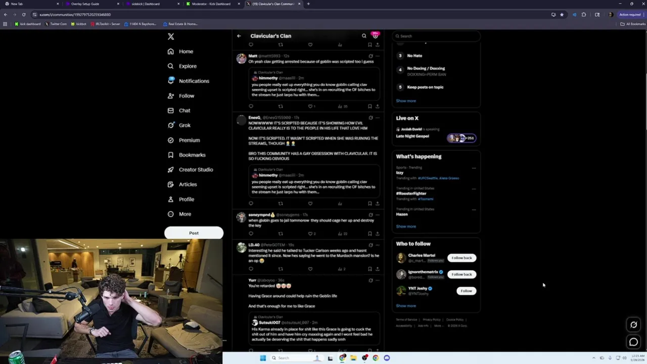
Task: Open more menu on Yurr's post
Action: pos(377,280)
